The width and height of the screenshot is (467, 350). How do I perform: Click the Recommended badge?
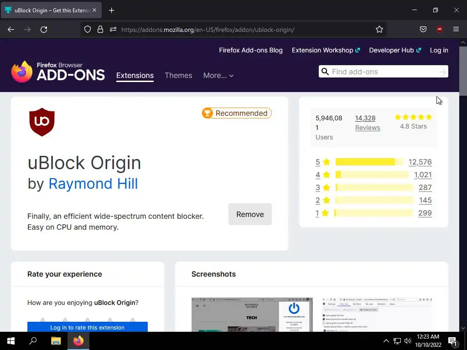(x=237, y=113)
